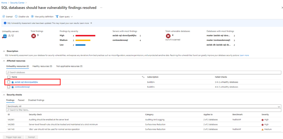Click the yellow Medium severity bar

click(x=83, y=40)
